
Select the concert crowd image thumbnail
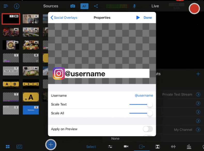click(x=11, y=32)
